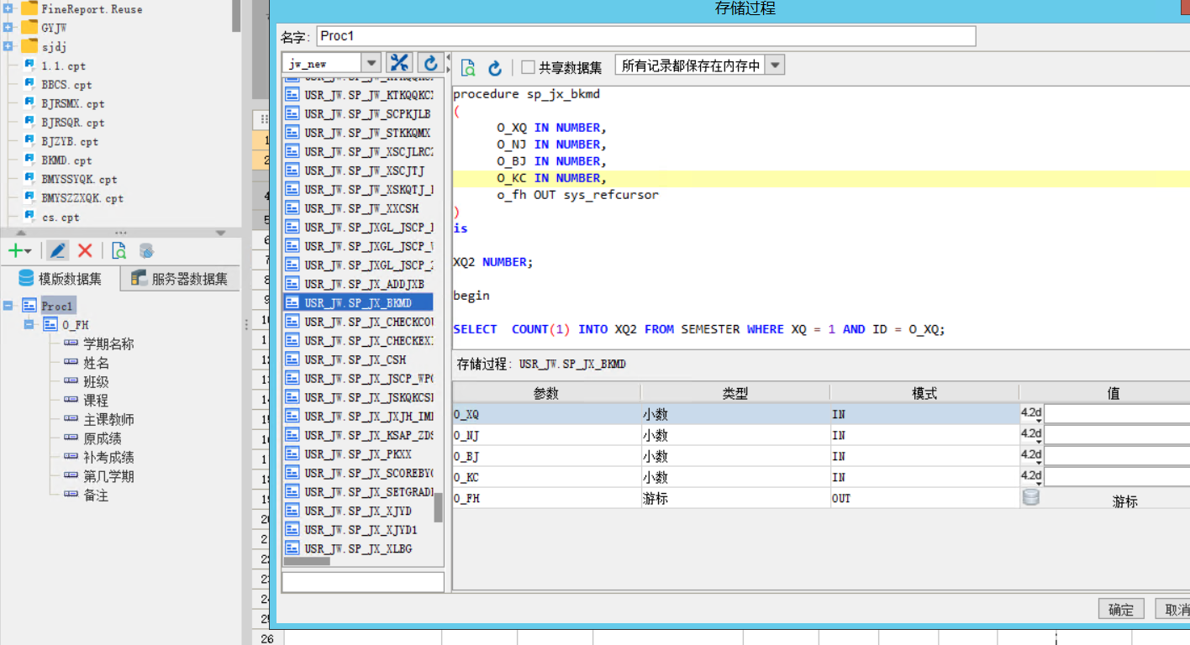
Task: Click search field below procedure list
Action: coord(363,581)
